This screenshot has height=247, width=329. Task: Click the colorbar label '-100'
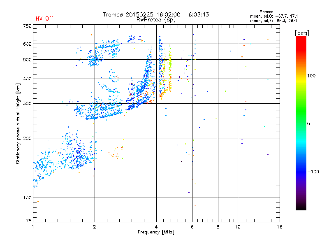[x=313, y=172]
